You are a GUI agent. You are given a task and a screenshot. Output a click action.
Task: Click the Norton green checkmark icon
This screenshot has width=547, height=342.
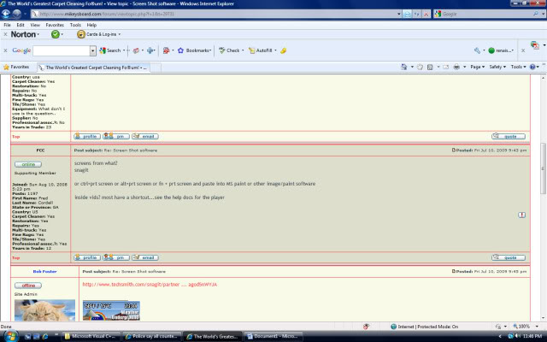tap(56, 34)
